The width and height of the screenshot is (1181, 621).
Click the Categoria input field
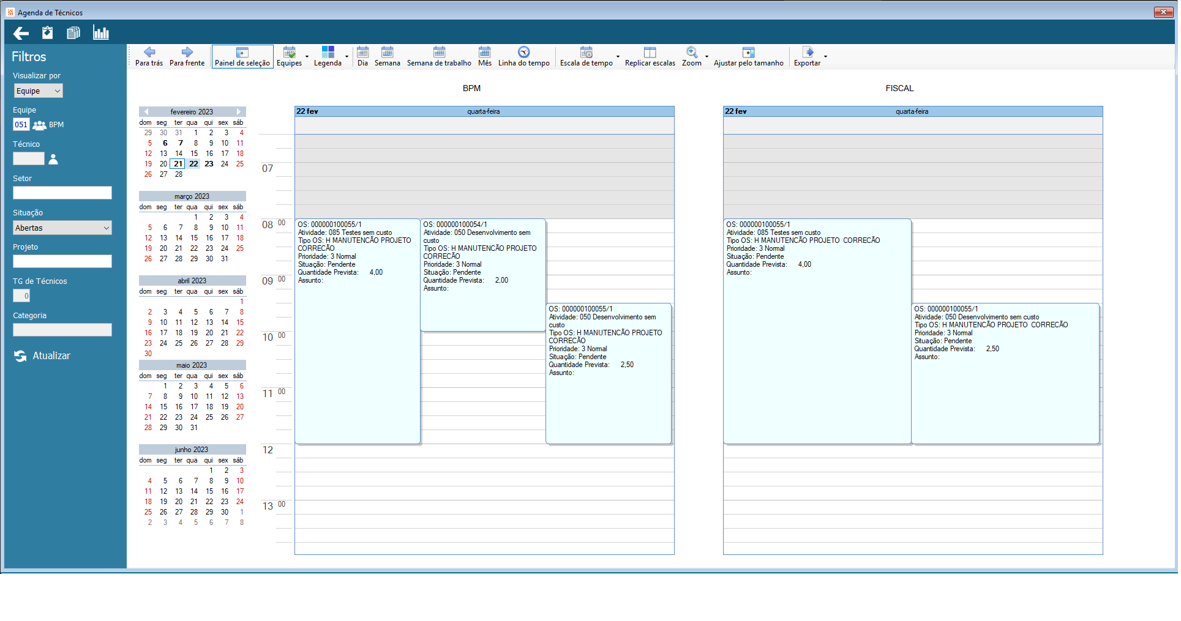62,330
